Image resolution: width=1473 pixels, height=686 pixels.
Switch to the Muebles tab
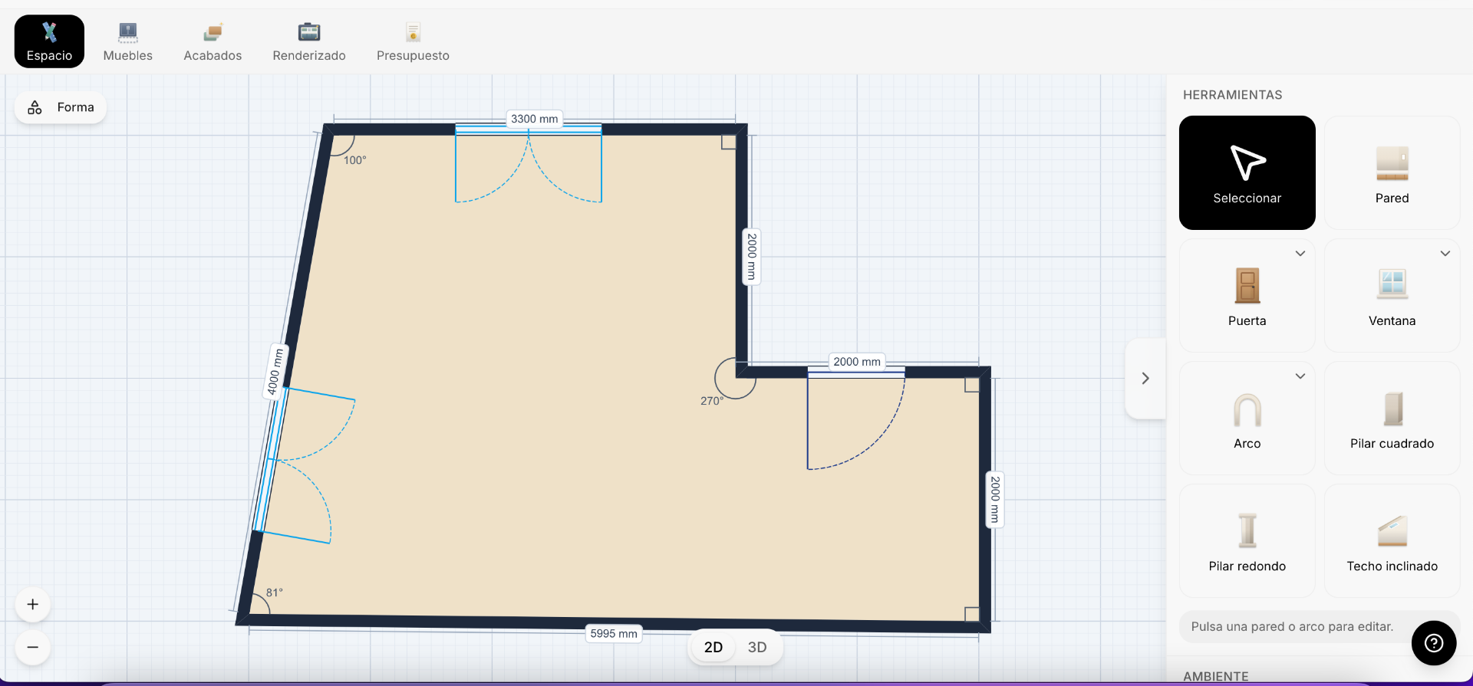pos(128,41)
